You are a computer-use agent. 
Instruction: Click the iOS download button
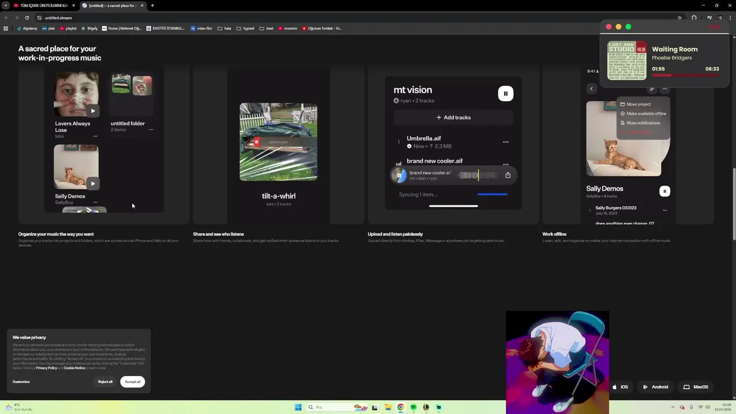click(620, 387)
